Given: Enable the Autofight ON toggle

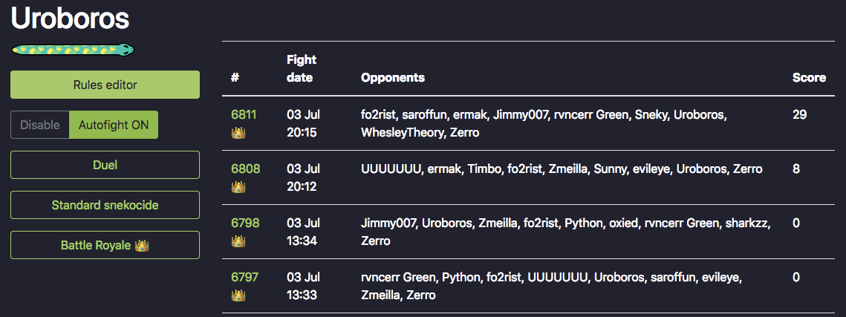Looking at the screenshot, I should tap(114, 125).
